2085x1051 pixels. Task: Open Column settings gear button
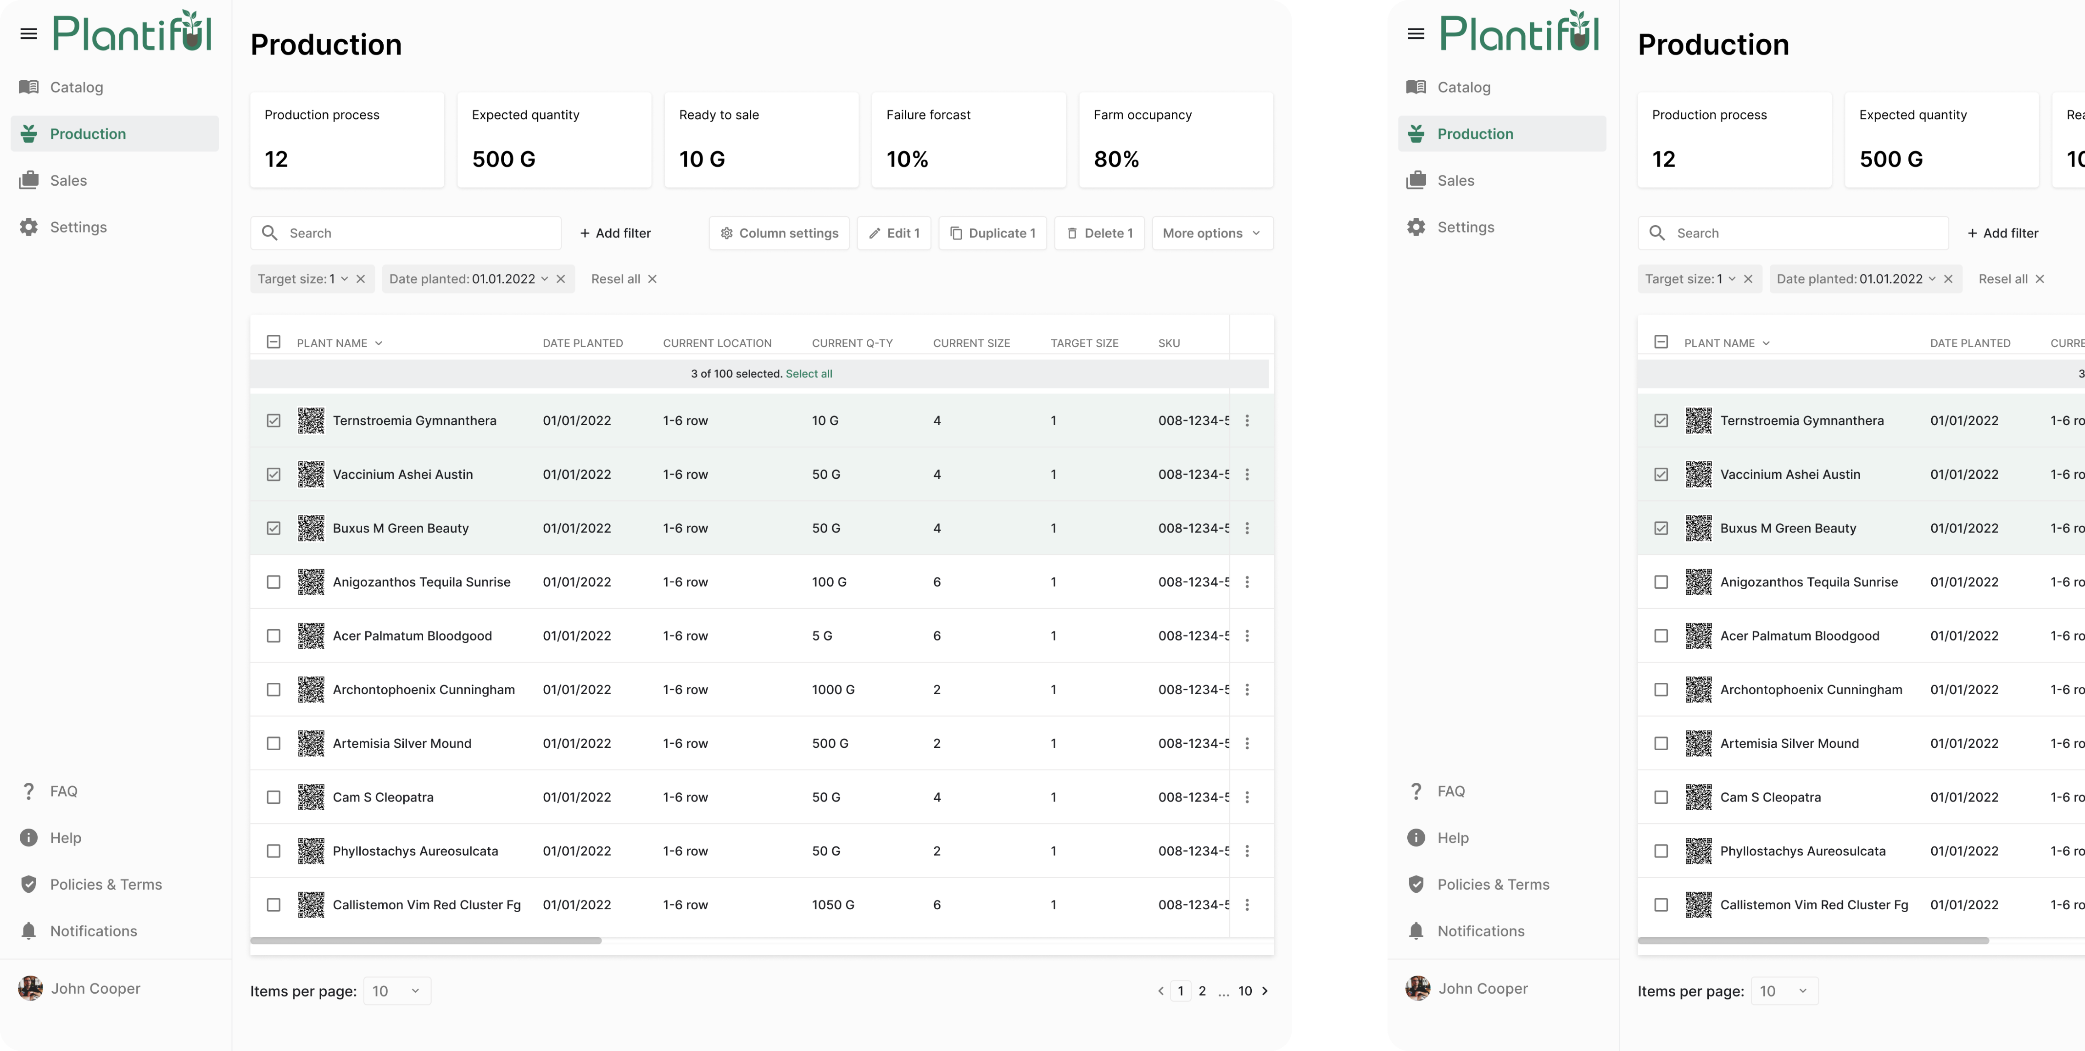(779, 233)
